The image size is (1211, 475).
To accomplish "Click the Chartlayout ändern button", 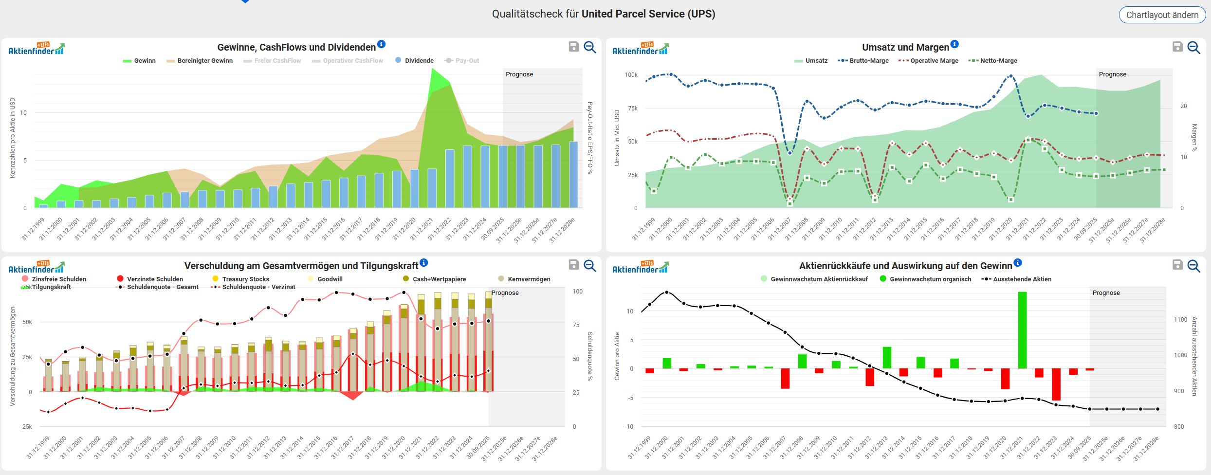I will 1162,15.
